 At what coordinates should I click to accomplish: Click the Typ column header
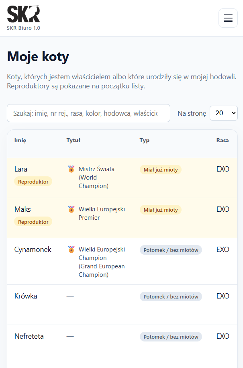[145, 140]
